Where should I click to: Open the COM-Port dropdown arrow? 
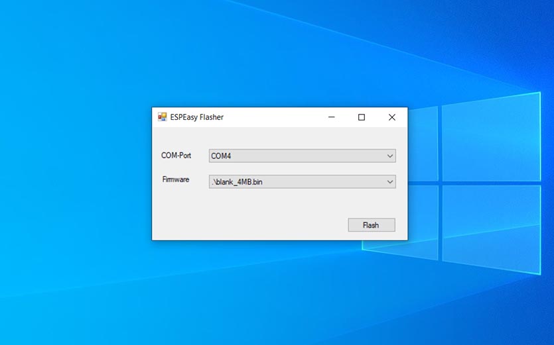pyautogui.click(x=390, y=156)
